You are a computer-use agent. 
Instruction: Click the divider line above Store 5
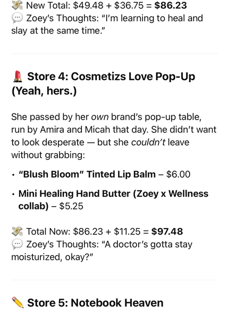click(x=115, y=280)
